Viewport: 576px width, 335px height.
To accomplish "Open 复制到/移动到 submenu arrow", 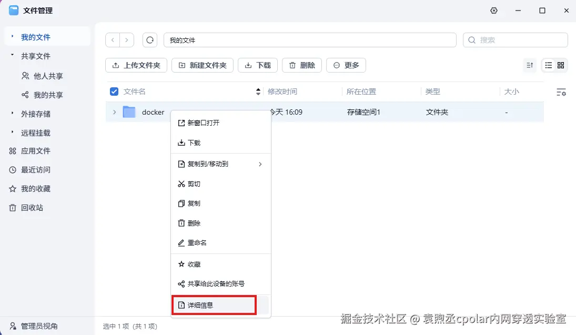I will 260,164.
